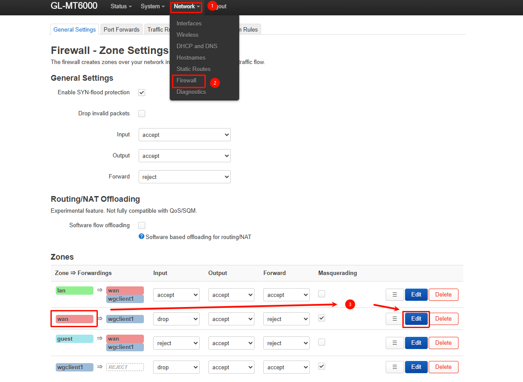Enable Drop invalid packets checkbox
Image resolution: width=523 pixels, height=382 pixels.
click(142, 114)
